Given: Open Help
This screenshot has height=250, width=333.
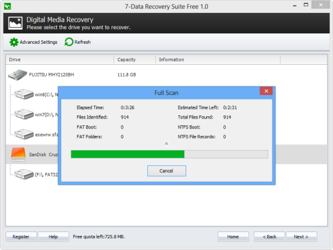Looking at the screenshot, I should tap(53, 237).
